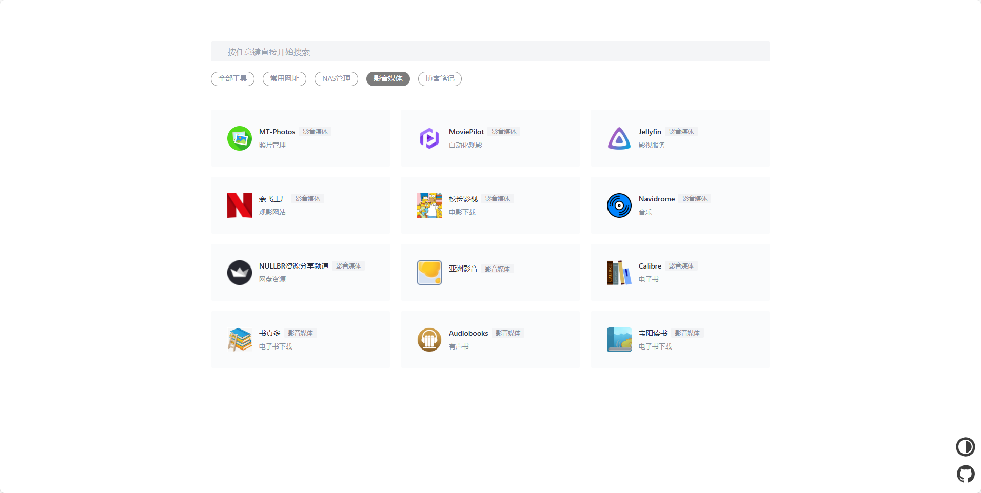
Task: Click 电子书下载 under 宝阳读书
Action: click(x=655, y=346)
